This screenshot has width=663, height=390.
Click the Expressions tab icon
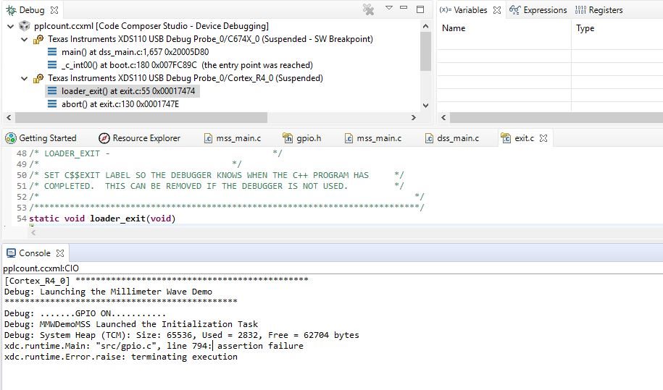pos(514,9)
